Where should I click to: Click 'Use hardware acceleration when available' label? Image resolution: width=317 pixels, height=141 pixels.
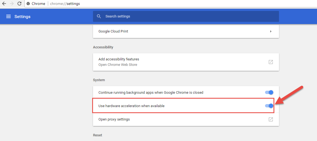[x=131, y=106]
